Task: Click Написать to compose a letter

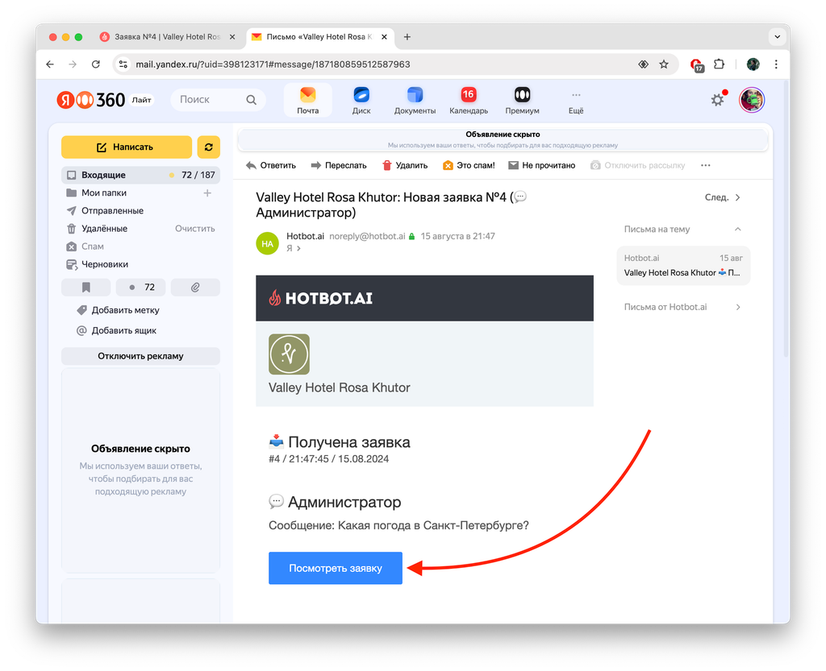Action: click(x=127, y=147)
